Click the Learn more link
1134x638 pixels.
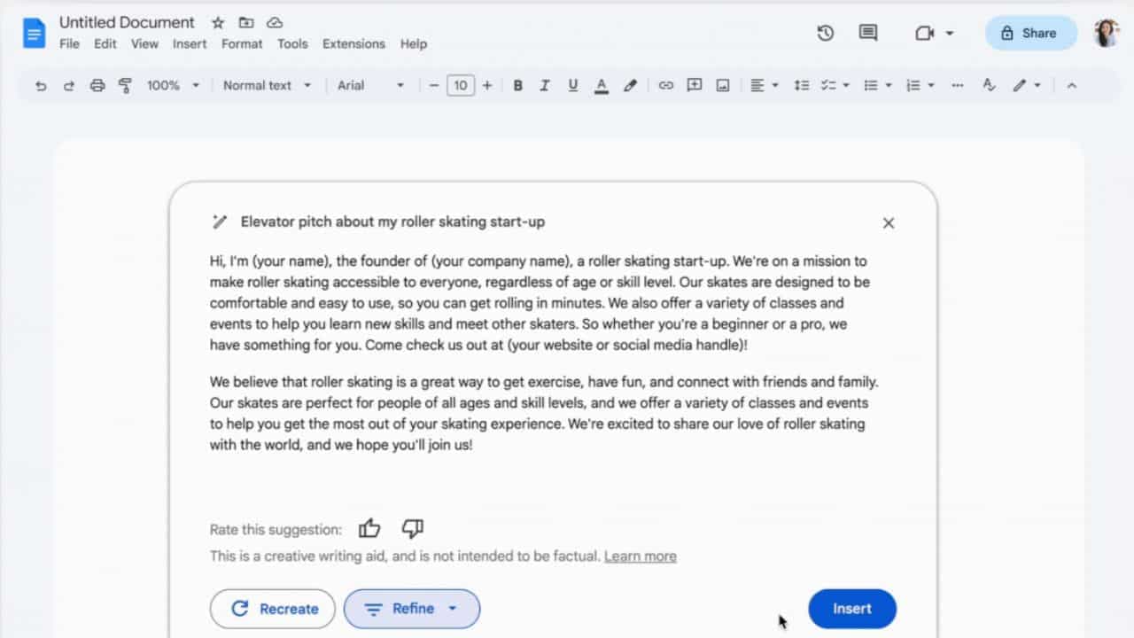(x=640, y=556)
